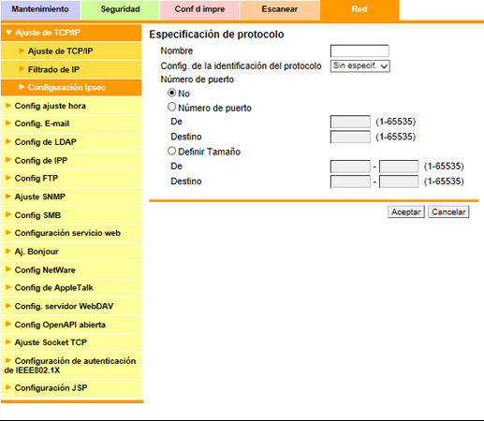The image size is (484, 421).
Task: Click the Config FTP arrow icon
Action: tap(8, 178)
